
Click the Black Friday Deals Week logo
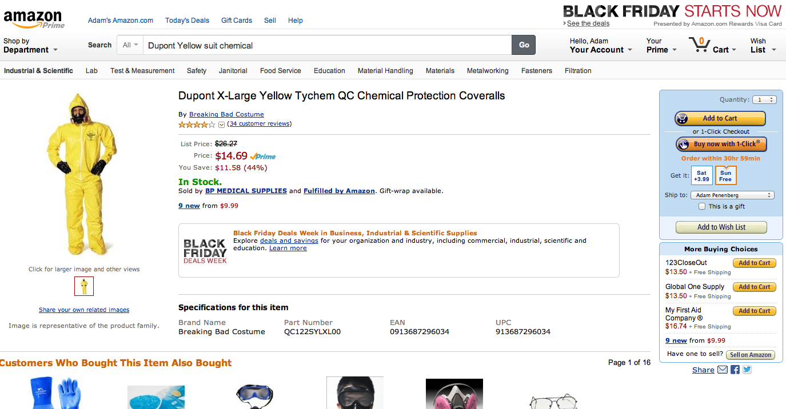(205, 251)
